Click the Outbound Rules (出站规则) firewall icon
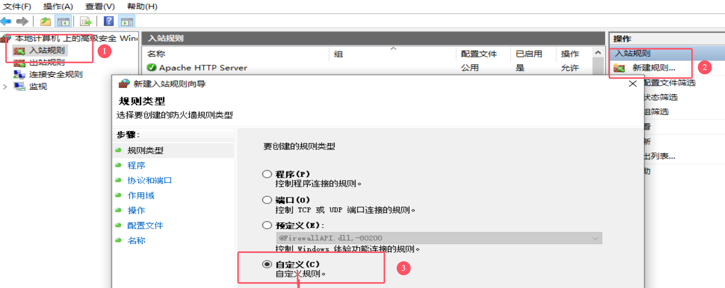Image resolution: width=725 pixels, height=288 pixels. 19,63
